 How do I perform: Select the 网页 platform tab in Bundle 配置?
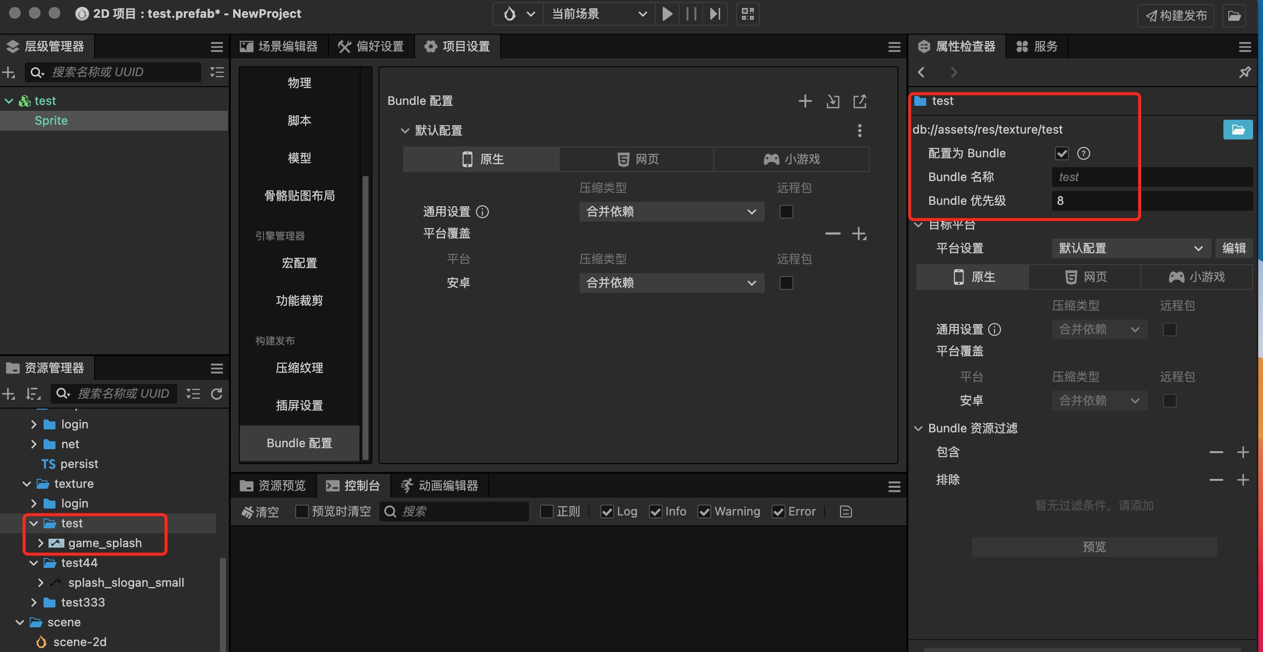point(637,159)
